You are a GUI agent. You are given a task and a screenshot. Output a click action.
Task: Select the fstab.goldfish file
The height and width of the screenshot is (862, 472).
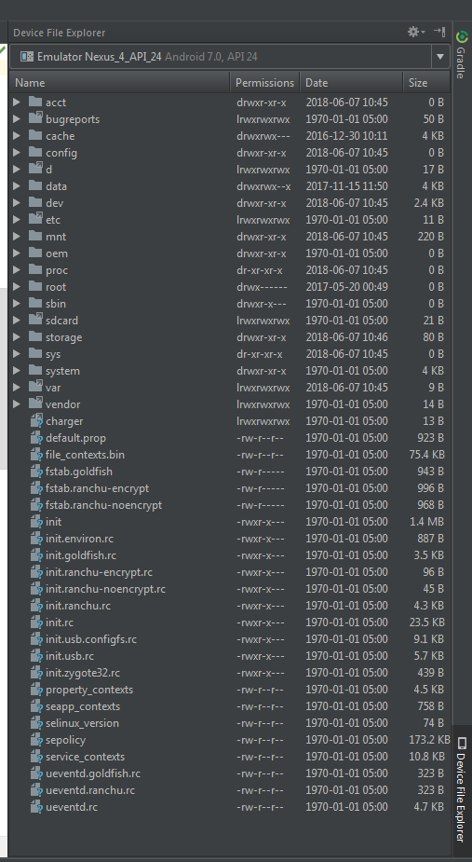[x=79, y=472]
